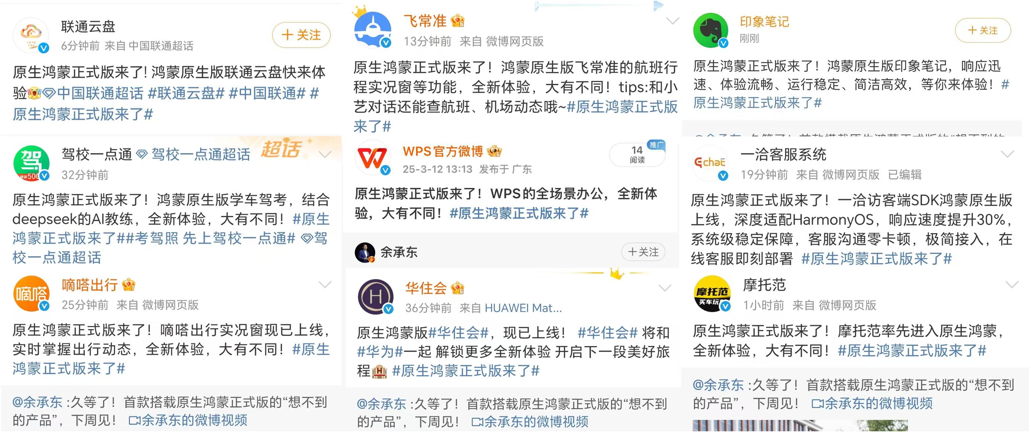Image resolution: width=1031 pixels, height=432 pixels.
Task: Open 嘀嗒出行 orange avatar
Action: tap(31, 294)
